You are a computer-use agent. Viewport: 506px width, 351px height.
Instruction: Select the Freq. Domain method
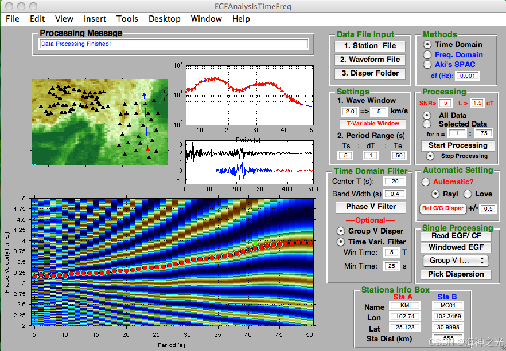click(x=427, y=55)
